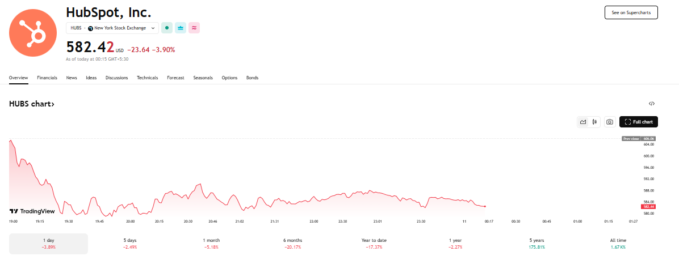Switch to the Discussions tab
679x260 pixels.
(117, 78)
